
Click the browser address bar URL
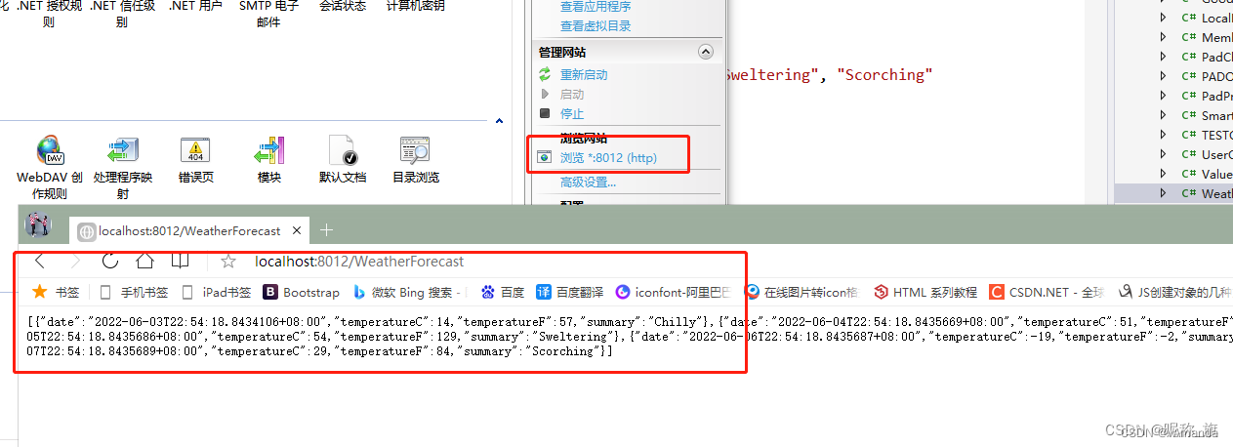point(359,262)
